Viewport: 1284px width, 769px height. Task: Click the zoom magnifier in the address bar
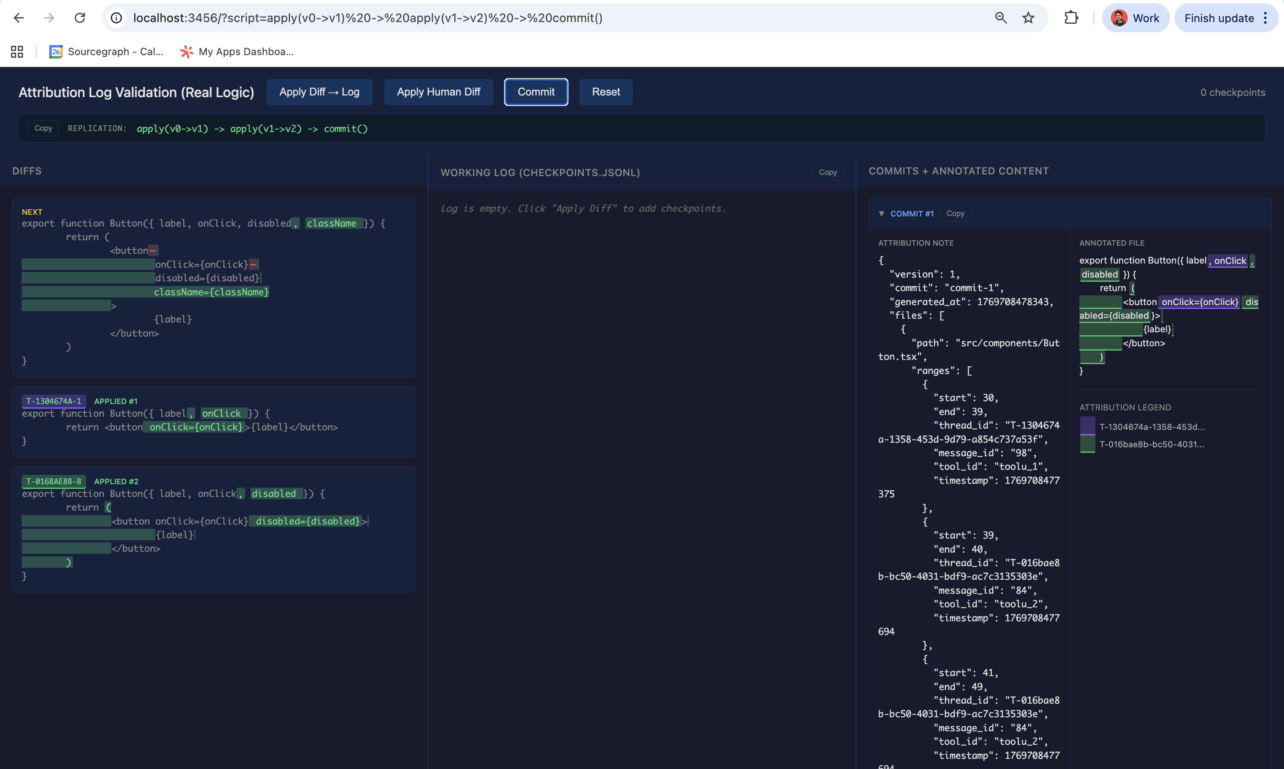(x=1001, y=18)
